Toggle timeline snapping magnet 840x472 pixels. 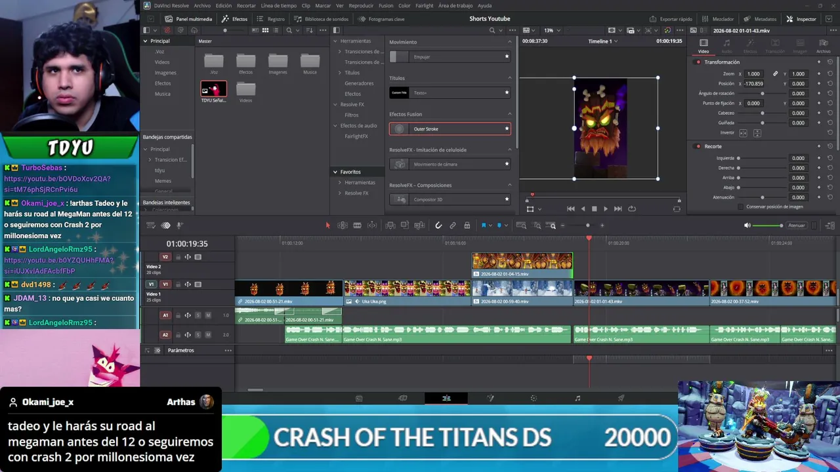click(x=438, y=226)
